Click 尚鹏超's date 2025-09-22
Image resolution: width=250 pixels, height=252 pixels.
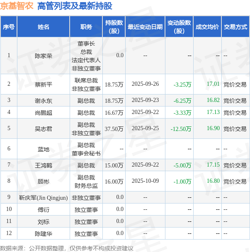145,112
